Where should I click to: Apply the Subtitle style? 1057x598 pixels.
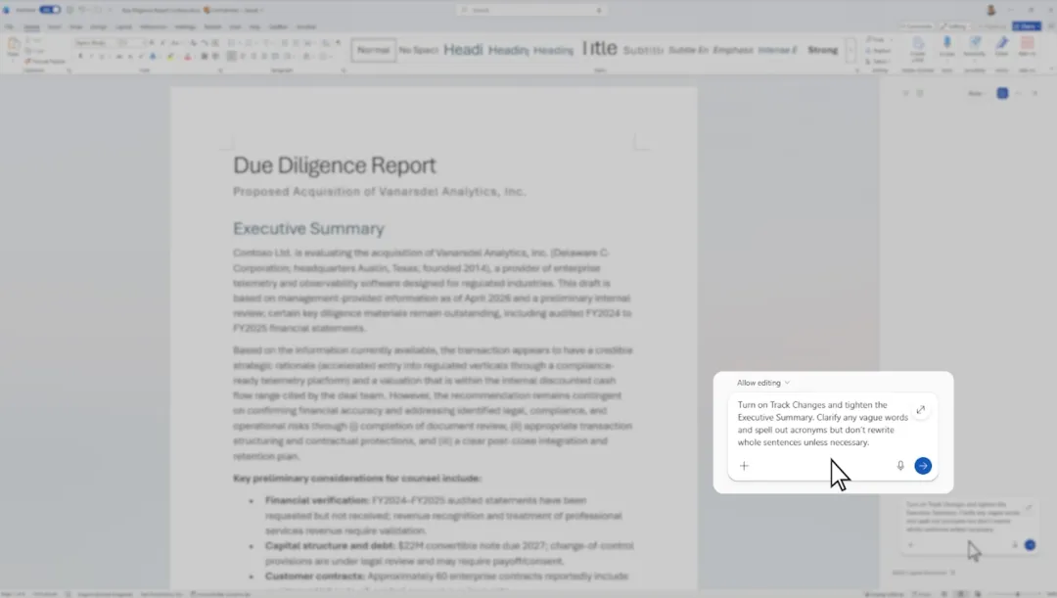(x=643, y=50)
